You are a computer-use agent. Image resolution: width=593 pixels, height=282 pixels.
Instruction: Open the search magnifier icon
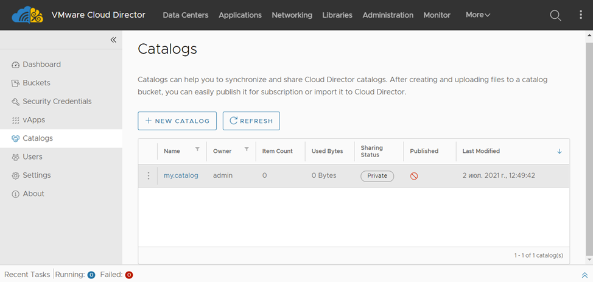click(555, 15)
